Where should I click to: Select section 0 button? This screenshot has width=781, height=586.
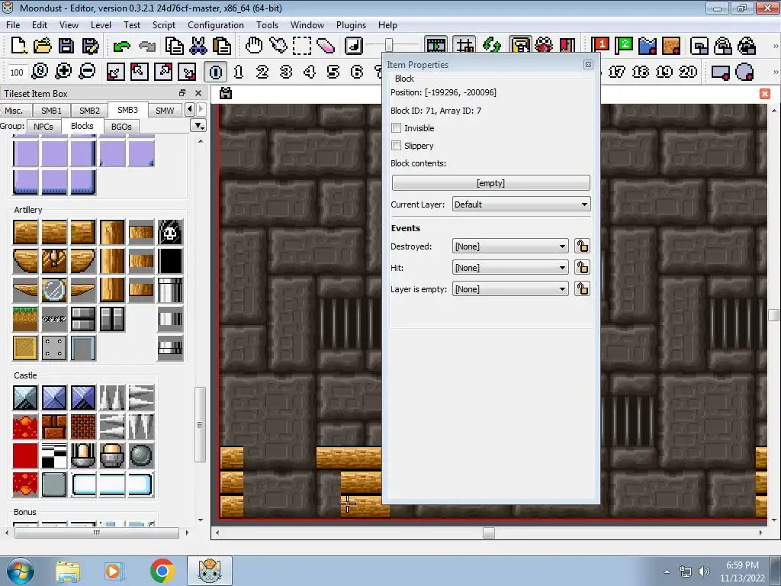click(216, 72)
